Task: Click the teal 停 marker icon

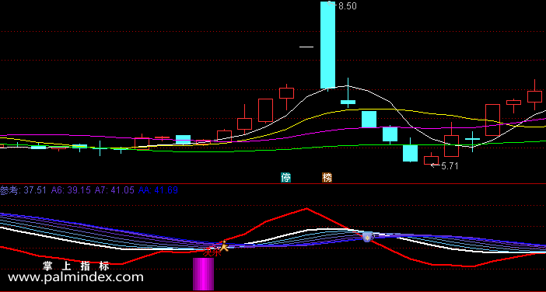Action: tap(286, 178)
